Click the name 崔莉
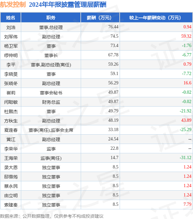193x219 pixels. pyautogui.click(x=11, y=93)
